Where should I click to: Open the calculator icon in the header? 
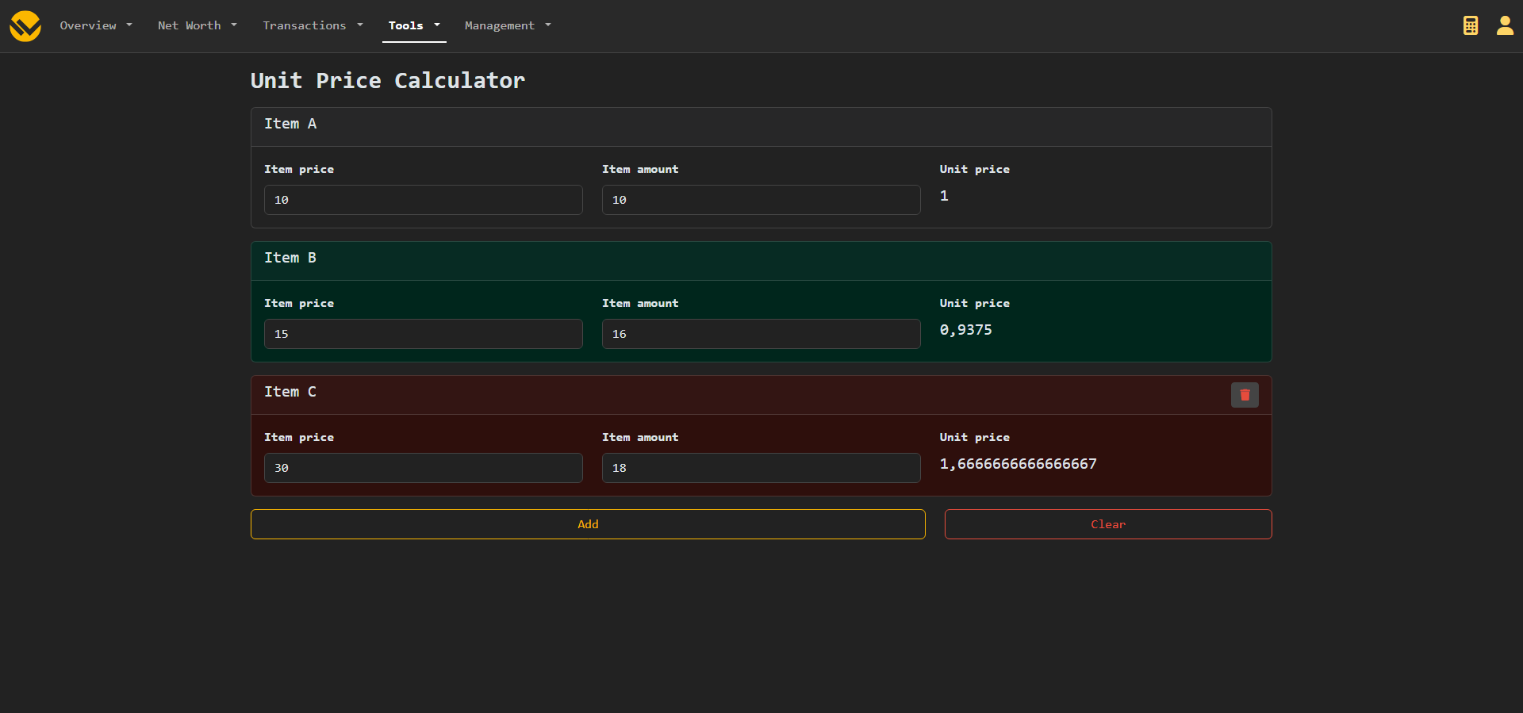pos(1470,25)
